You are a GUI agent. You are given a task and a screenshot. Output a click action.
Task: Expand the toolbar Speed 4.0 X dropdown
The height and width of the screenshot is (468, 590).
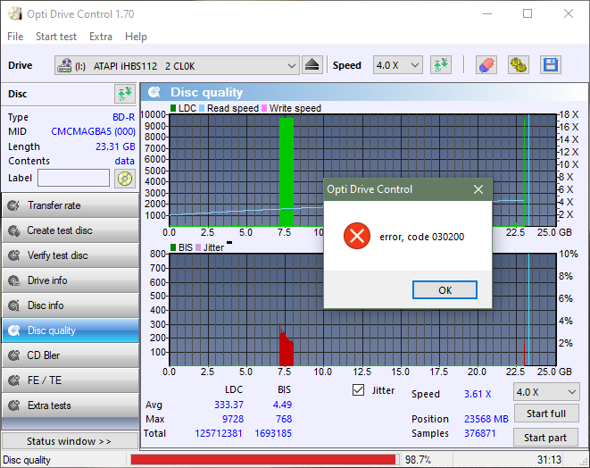click(x=415, y=65)
